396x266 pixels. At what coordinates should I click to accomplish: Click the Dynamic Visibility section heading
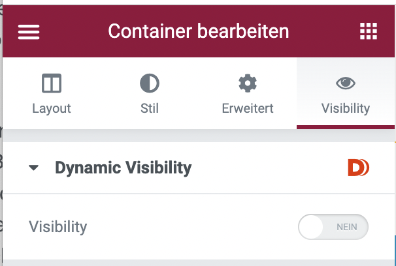point(124,168)
